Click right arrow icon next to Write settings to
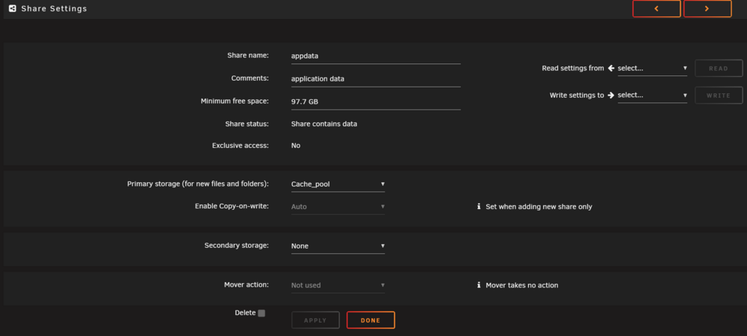Screen dimensions: 747x336 click(611, 95)
